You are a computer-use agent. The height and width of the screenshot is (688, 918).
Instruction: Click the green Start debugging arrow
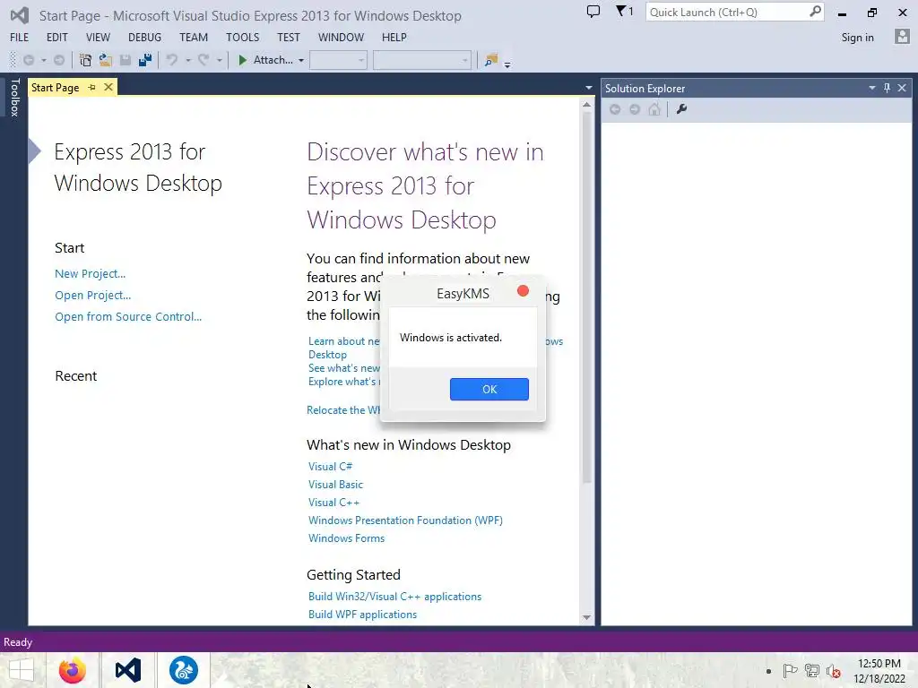tap(242, 60)
